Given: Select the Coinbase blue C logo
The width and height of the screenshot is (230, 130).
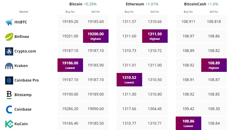Looking at the screenshot, I should point(9,110).
